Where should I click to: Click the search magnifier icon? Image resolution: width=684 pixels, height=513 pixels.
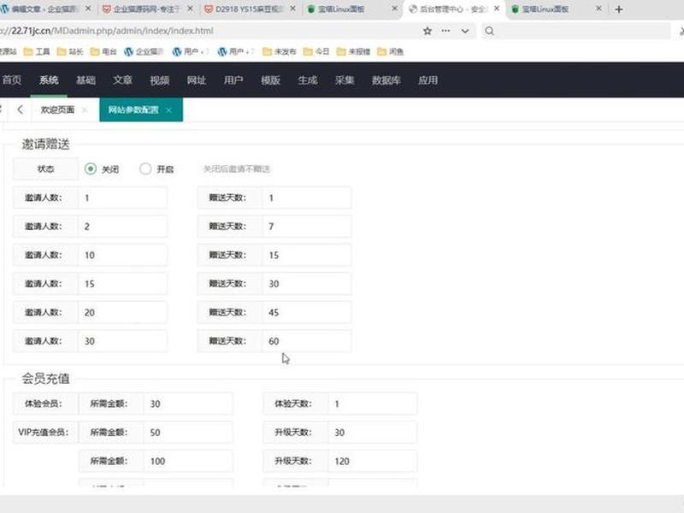[x=489, y=31]
